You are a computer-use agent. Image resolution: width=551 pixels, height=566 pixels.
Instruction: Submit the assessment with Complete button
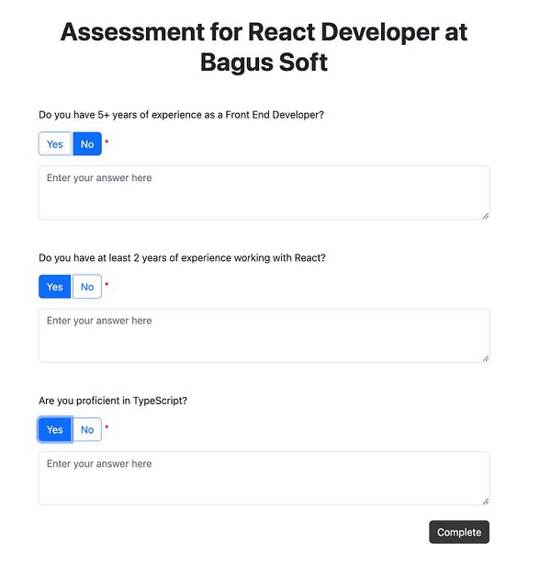click(459, 532)
